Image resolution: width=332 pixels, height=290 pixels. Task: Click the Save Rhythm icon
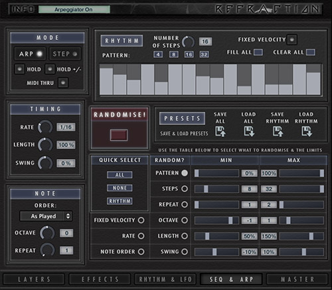278,131
